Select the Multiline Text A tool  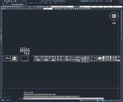[x=1, y=41]
